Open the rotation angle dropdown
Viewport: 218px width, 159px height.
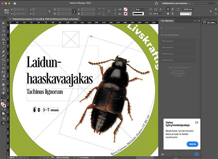point(94,9)
